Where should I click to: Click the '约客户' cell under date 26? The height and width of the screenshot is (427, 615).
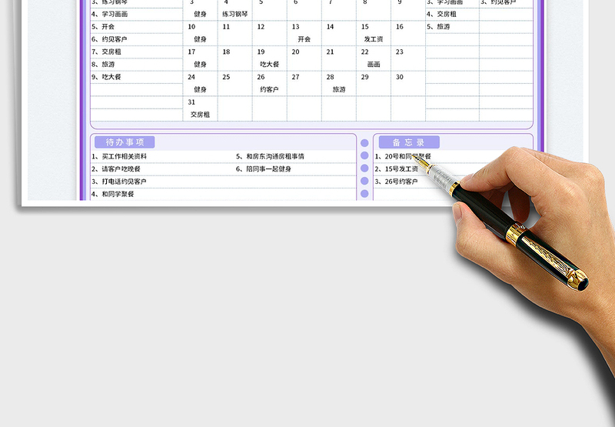click(x=270, y=89)
